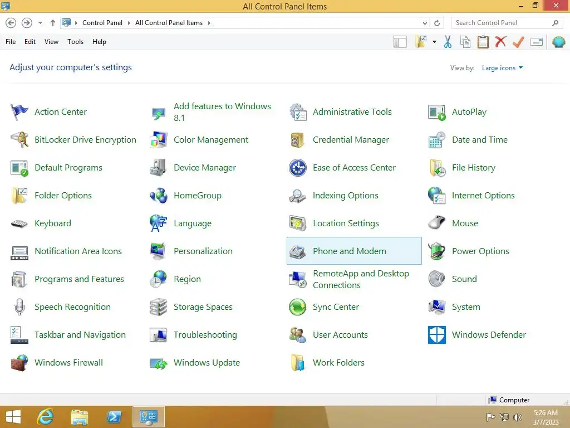Open the View by Large icons dropdown
This screenshot has height=428, width=570.
point(502,68)
